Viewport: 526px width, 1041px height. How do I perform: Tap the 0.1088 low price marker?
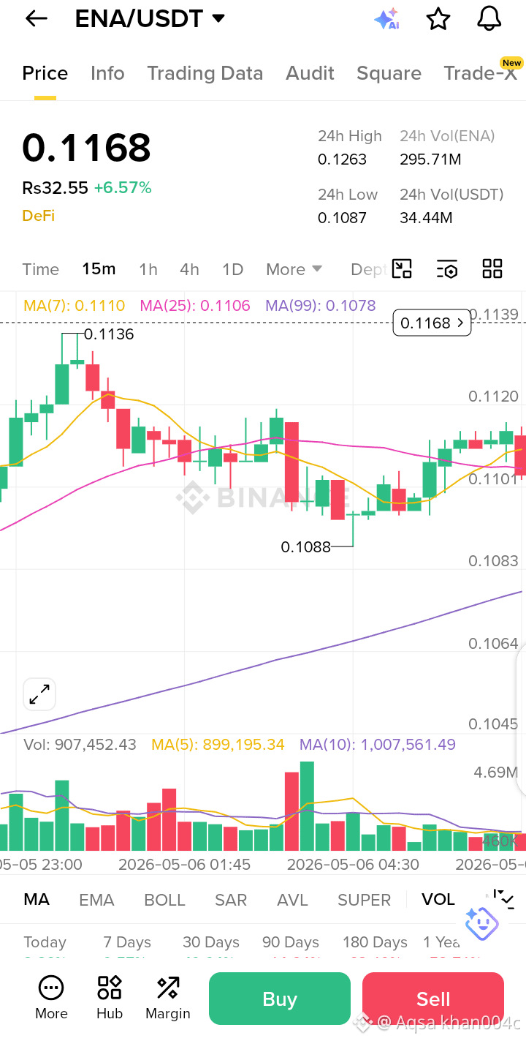click(306, 546)
